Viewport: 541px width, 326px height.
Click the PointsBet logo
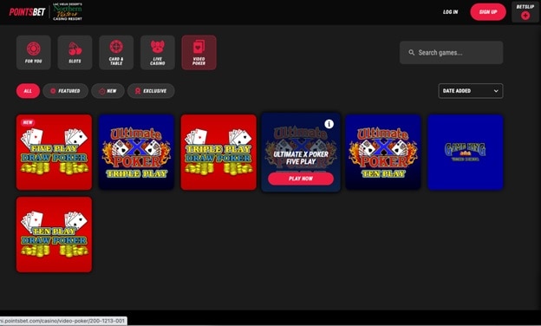click(x=27, y=12)
